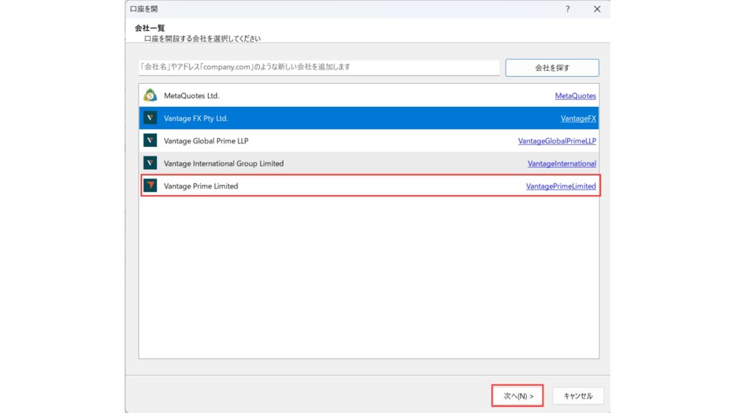Click the VantagePrimeLimited link

[561, 186]
